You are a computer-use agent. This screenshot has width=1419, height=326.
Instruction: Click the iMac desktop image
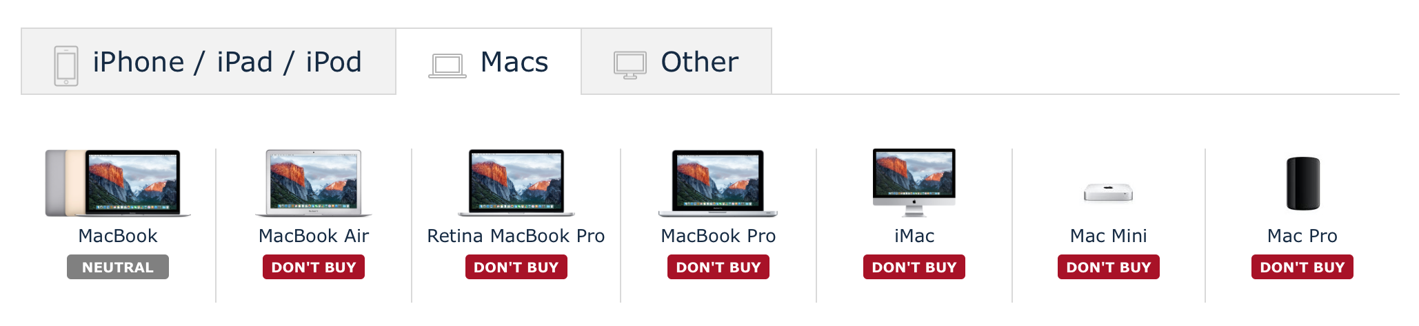click(914, 182)
